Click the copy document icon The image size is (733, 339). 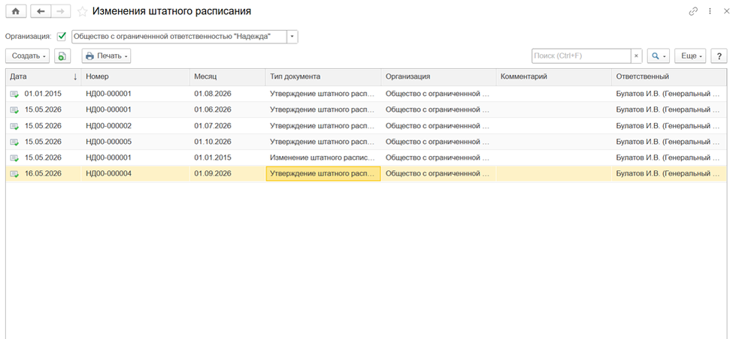(x=62, y=56)
